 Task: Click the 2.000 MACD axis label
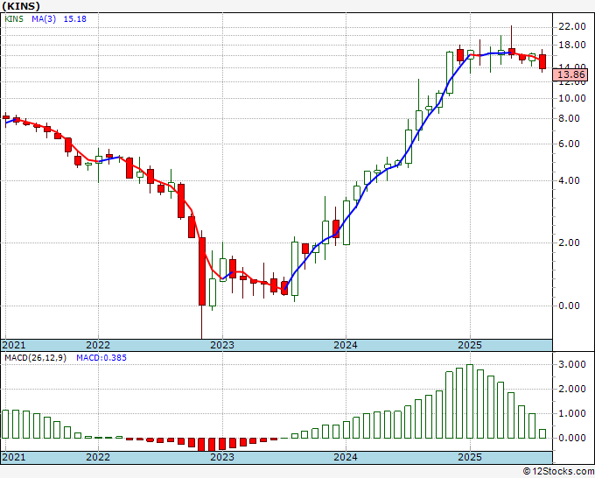click(x=572, y=390)
